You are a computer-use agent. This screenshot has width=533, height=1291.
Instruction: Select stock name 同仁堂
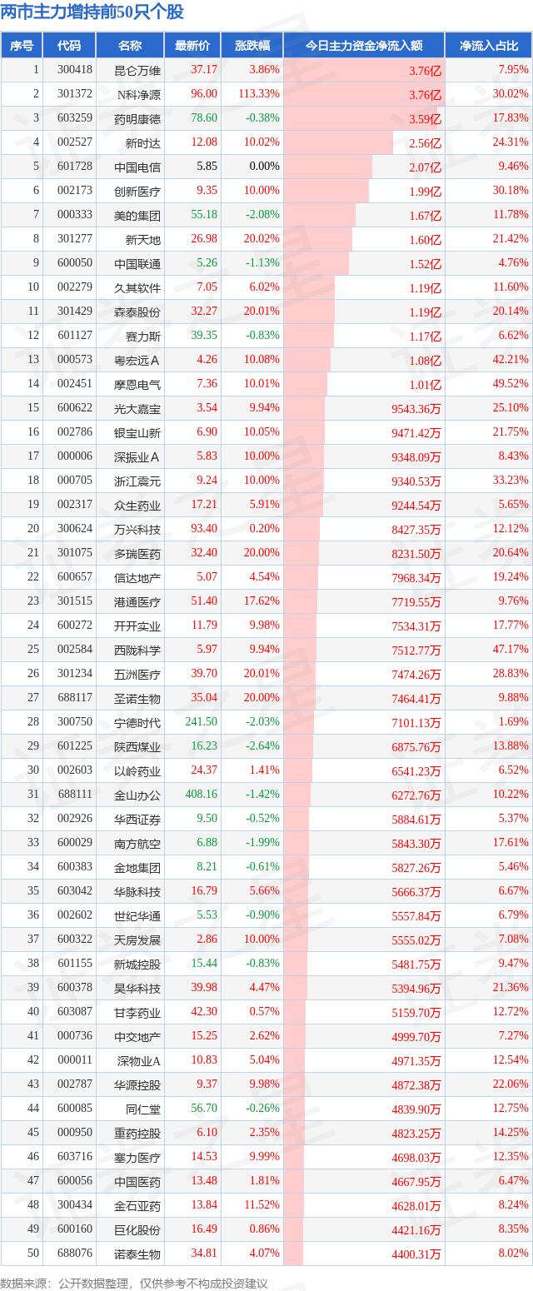[x=143, y=1109]
